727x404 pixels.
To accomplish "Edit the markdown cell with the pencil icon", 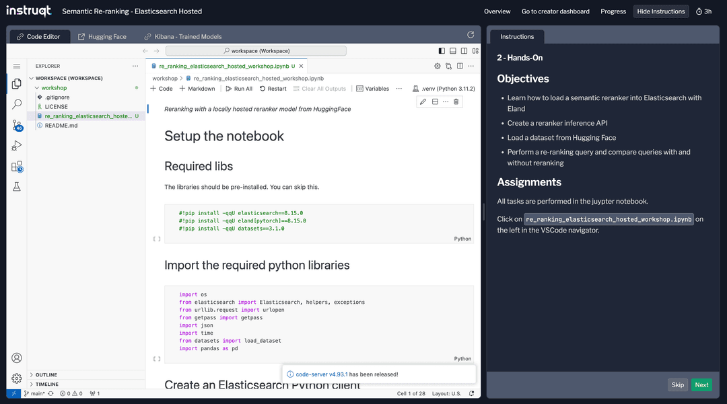I will point(423,101).
